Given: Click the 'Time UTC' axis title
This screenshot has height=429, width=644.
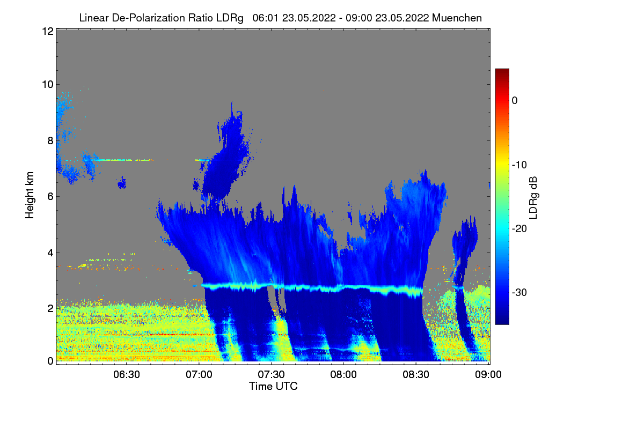Looking at the screenshot, I should pos(273,386).
